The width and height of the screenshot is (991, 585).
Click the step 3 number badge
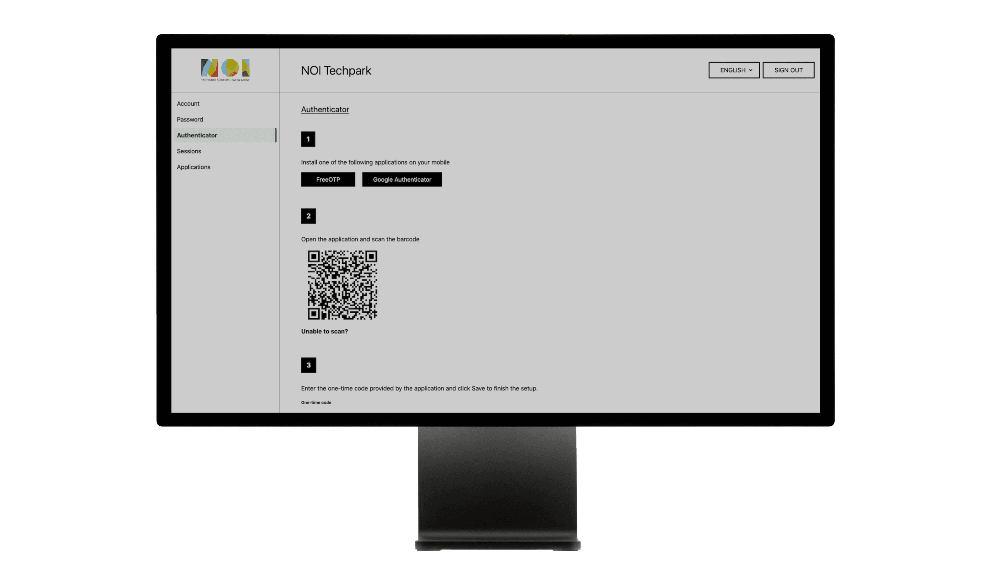coord(308,365)
